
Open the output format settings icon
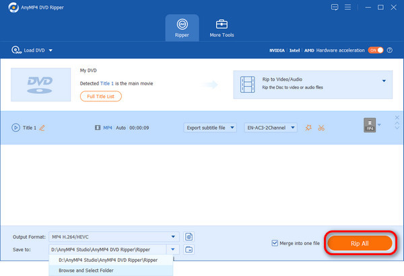pos(189,236)
